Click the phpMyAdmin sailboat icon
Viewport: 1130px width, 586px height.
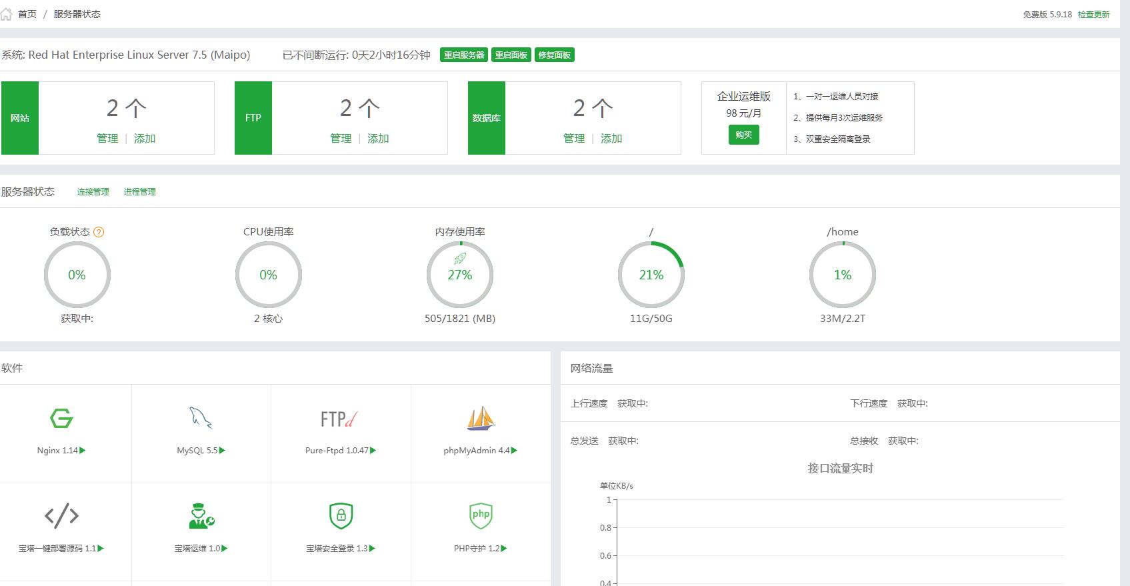pos(481,419)
